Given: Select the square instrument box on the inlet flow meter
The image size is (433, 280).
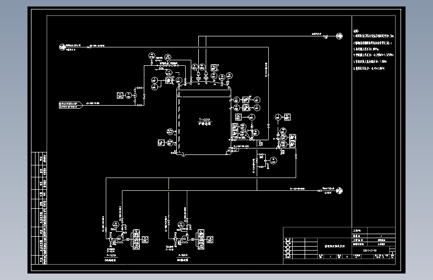Looking at the screenshot, I should tap(120, 95).
